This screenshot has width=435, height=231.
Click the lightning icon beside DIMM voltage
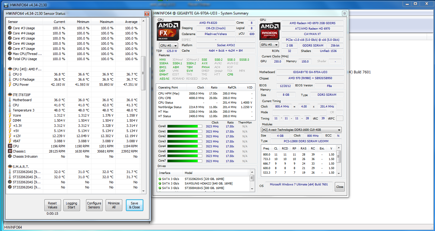(10, 120)
